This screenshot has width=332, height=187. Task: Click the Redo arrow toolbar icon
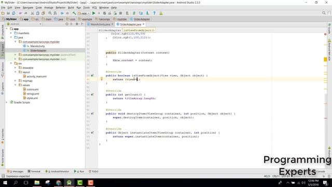point(26,13)
